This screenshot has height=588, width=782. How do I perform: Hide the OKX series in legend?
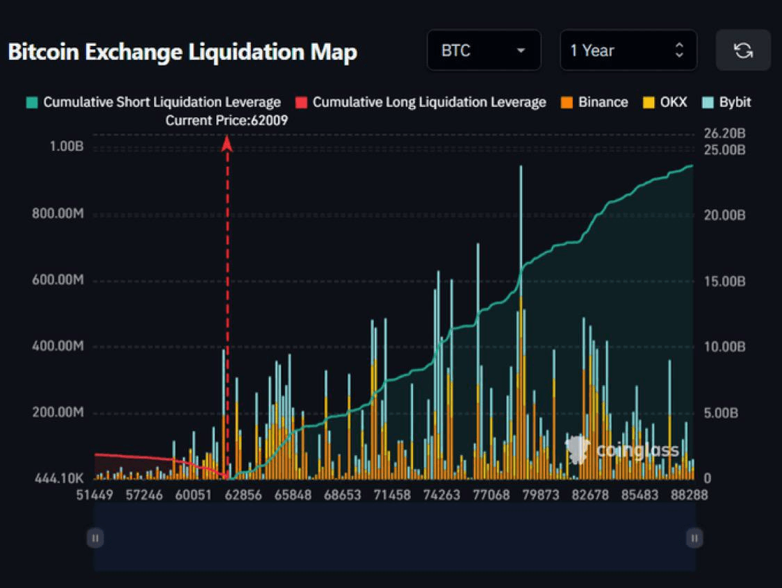point(665,102)
